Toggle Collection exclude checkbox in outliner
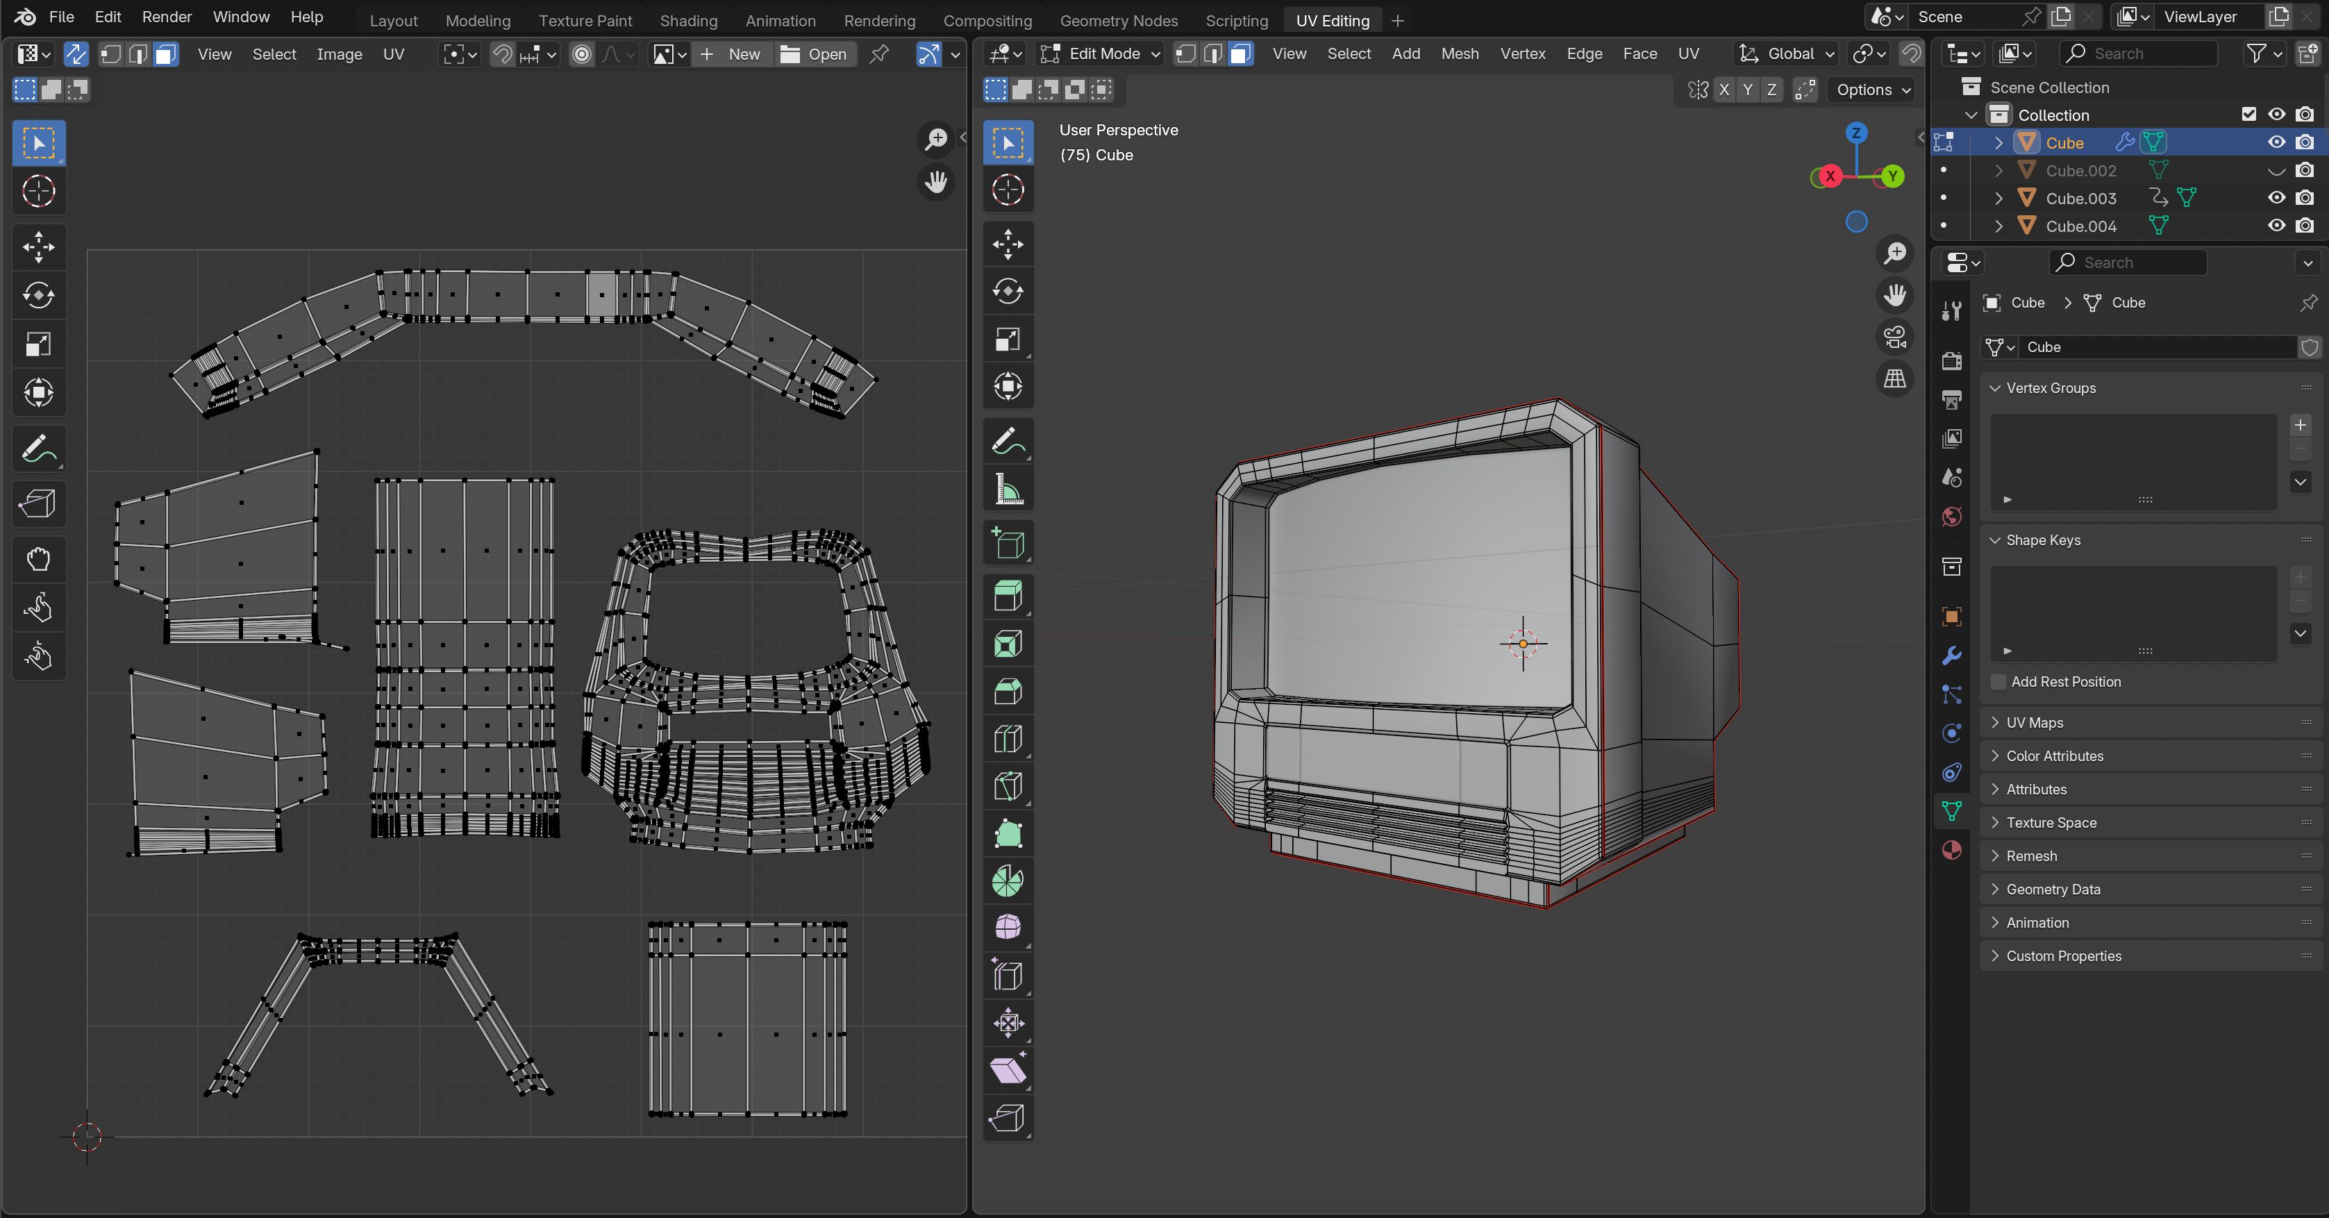 click(x=2248, y=114)
